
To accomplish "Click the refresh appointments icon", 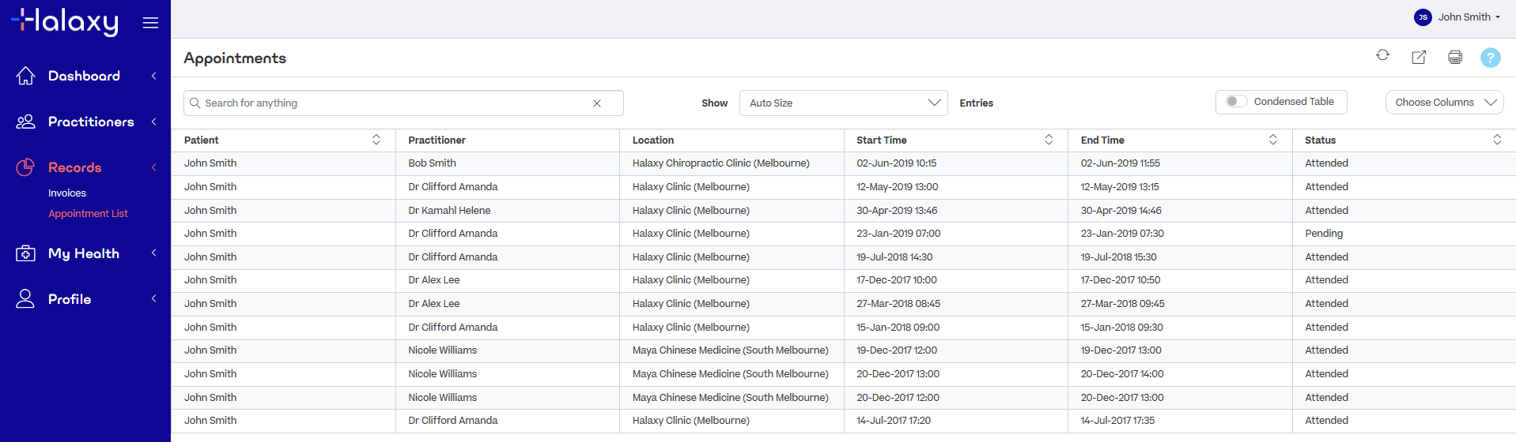I will pos(1382,55).
